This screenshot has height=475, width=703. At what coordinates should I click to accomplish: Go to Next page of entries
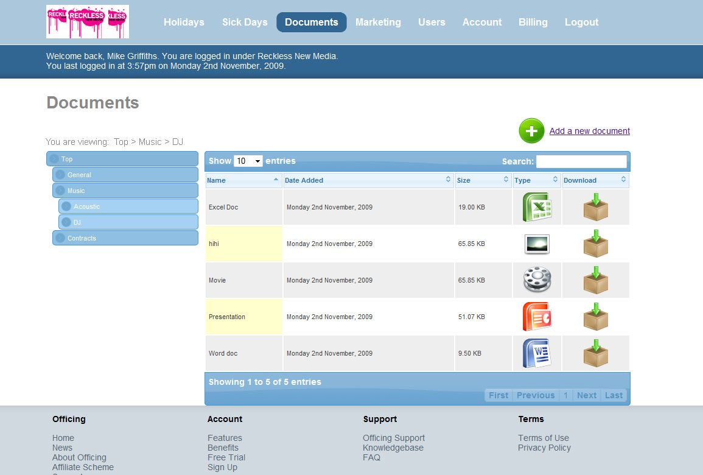tap(586, 395)
